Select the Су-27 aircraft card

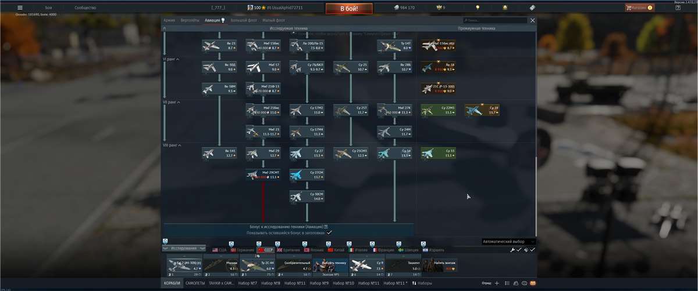[x=307, y=153]
